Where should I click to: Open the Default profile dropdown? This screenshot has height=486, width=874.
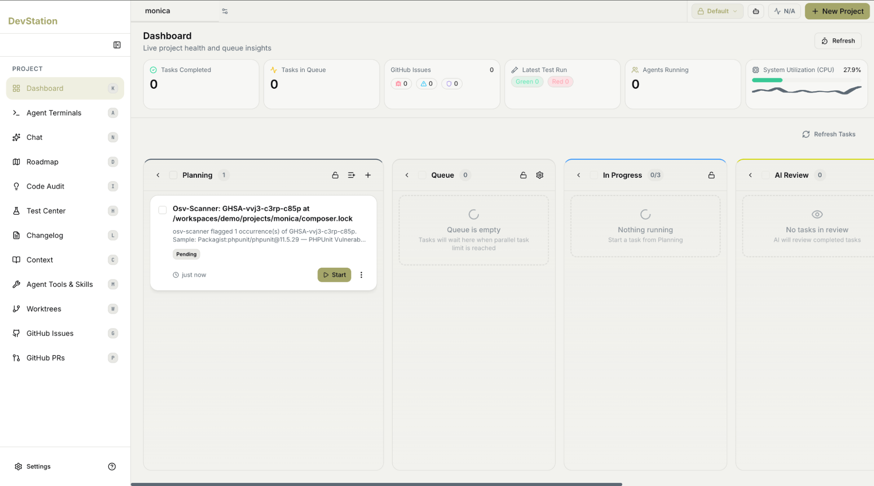(x=717, y=11)
